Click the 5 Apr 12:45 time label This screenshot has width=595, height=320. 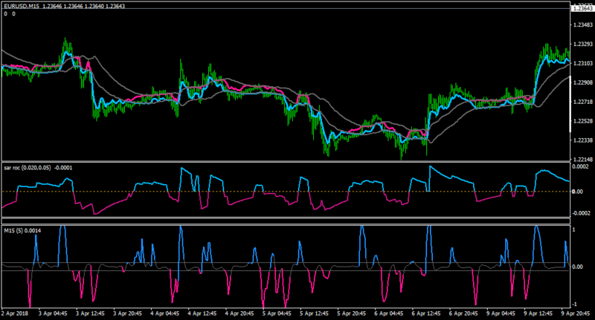[314, 313]
